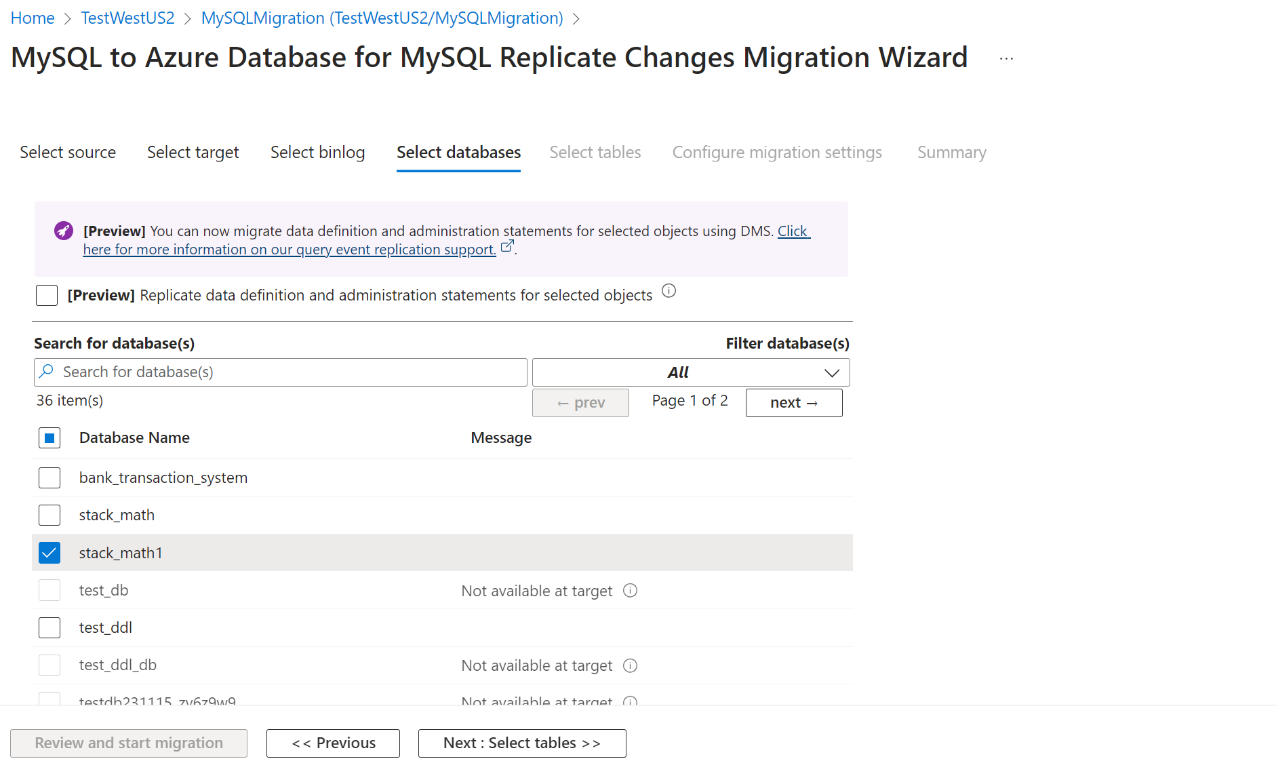1276x778 pixels.
Task: Click the search magnifier icon
Action: click(47, 372)
